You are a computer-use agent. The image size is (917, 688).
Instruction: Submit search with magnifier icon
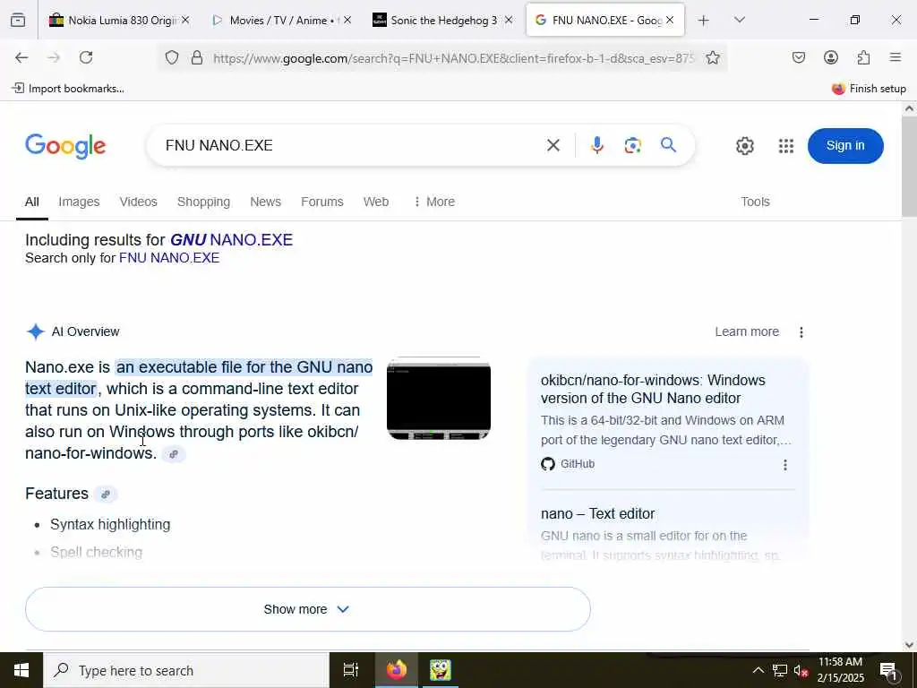coord(668,145)
